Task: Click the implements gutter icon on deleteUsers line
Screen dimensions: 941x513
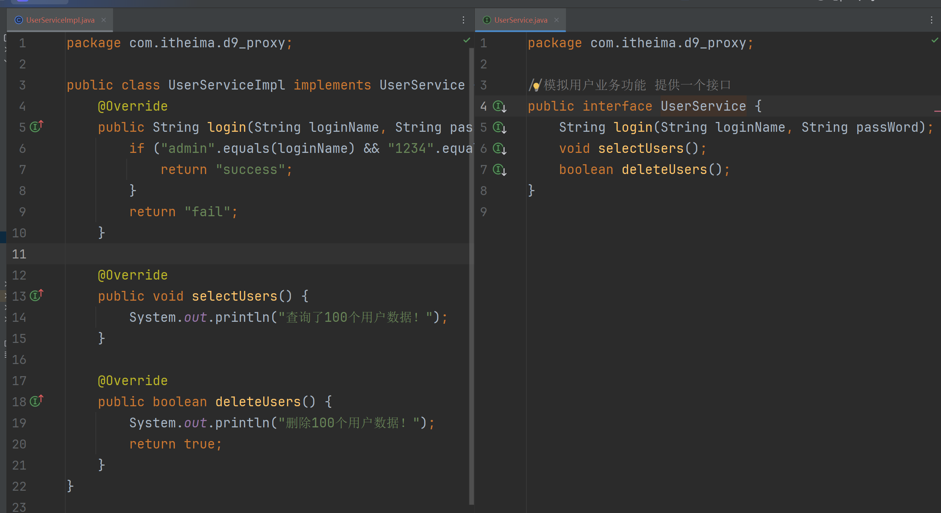Action: point(36,401)
